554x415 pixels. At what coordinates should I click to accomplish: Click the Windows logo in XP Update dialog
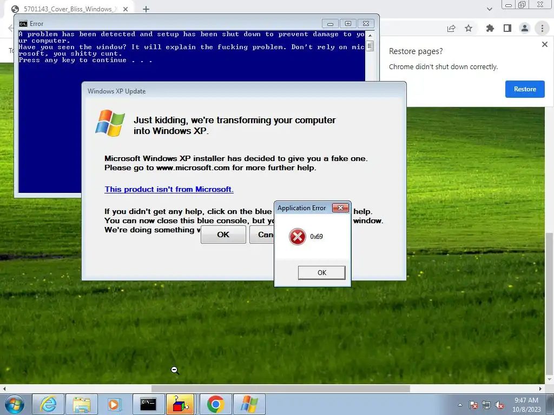tap(110, 123)
